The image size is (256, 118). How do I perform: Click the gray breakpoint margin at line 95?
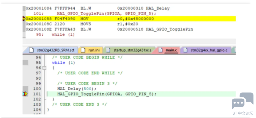pyautogui.click(x=25, y=63)
